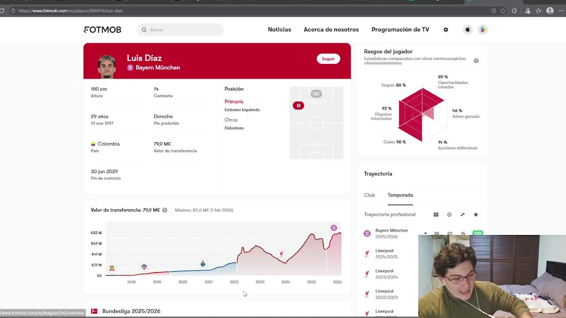Click the assists column boot icon
The image size is (566, 318).
click(463, 215)
